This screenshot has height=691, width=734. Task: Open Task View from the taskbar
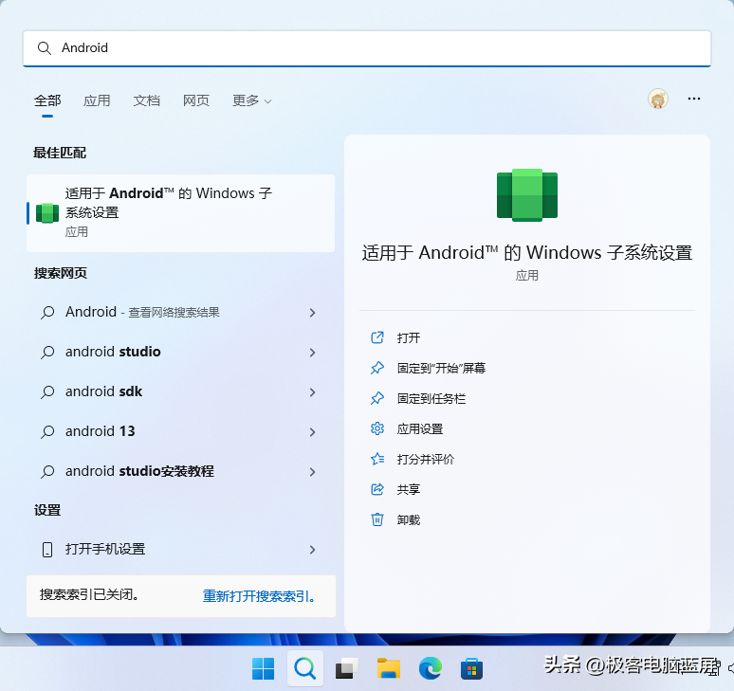[x=347, y=668]
